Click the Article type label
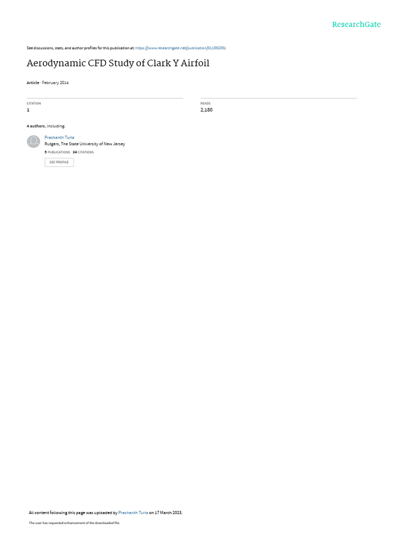The image size is (401, 535). (33, 83)
